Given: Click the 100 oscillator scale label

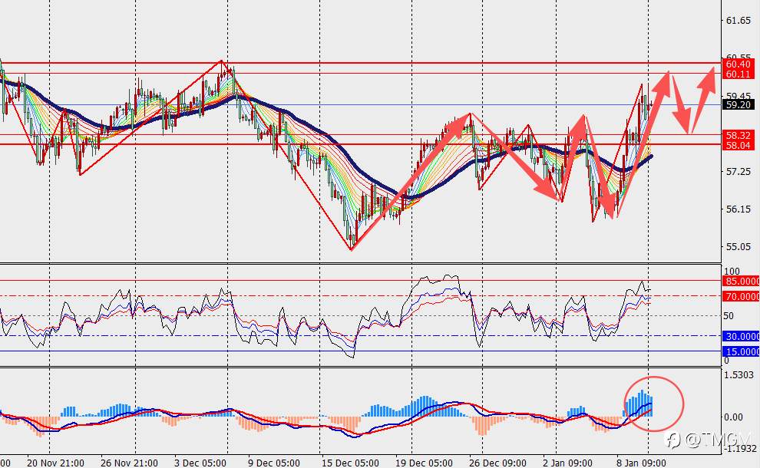Looking at the screenshot, I should coord(732,272).
